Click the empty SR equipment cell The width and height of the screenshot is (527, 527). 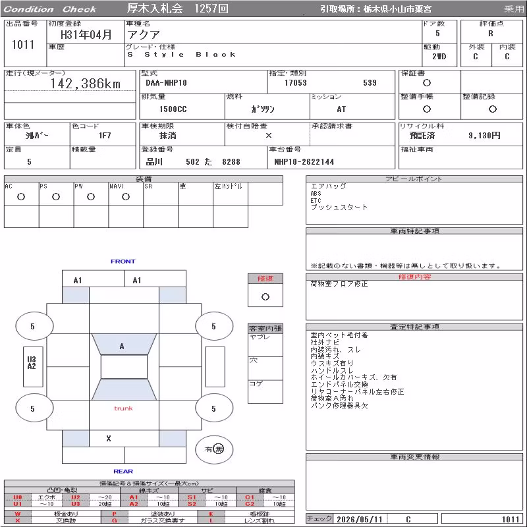(161, 194)
